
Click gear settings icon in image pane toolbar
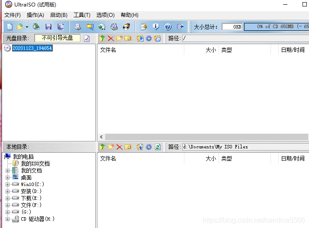149,39
